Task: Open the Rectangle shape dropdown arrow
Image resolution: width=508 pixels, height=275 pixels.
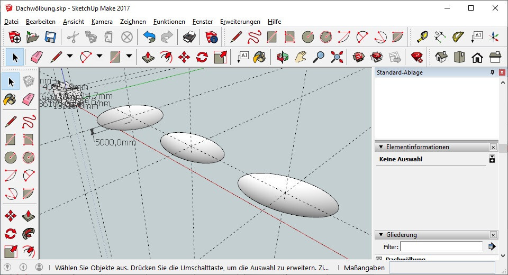Action: (x=129, y=56)
